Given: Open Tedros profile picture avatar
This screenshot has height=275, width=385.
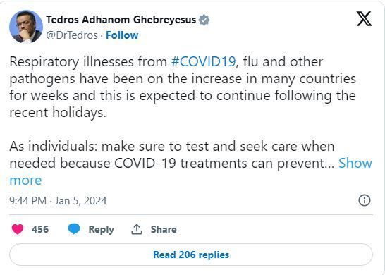Looking at the screenshot, I should click(x=26, y=27).
